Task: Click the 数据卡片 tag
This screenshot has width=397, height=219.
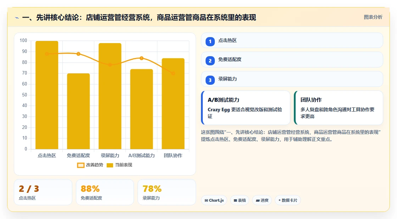Action: [287, 200]
